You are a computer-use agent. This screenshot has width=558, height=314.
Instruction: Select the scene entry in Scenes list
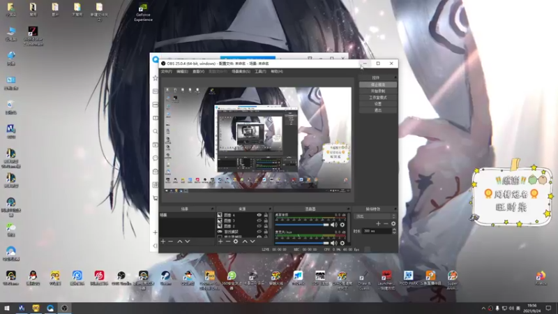click(x=186, y=215)
